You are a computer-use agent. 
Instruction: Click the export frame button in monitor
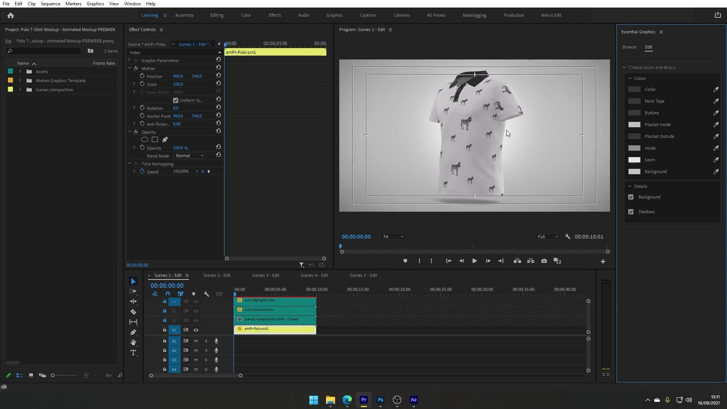[544, 261]
